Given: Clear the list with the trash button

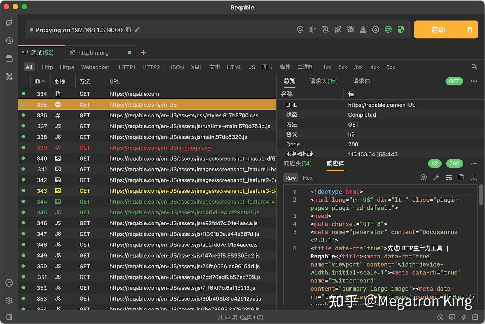Looking at the screenshot, I should click(x=470, y=30).
